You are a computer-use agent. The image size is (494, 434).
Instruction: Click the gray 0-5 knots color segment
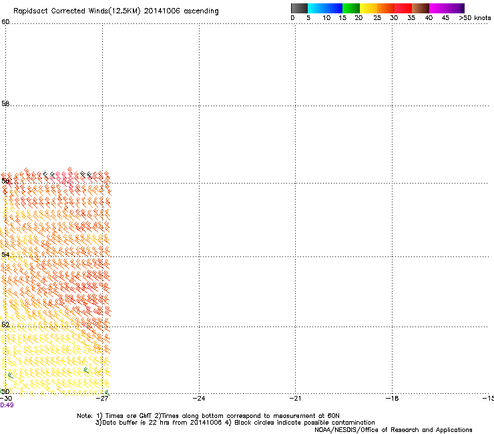click(x=299, y=8)
